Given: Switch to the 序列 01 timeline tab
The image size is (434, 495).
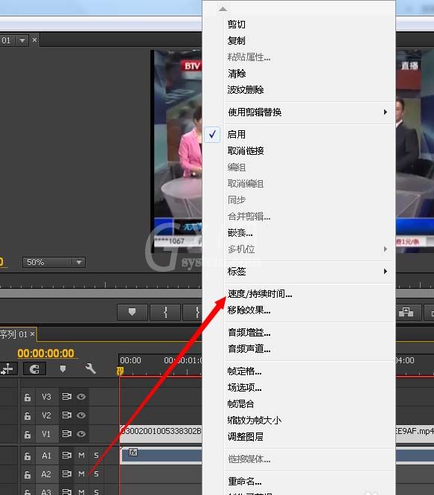Looking at the screenshot, I should (x=14, y=334).
